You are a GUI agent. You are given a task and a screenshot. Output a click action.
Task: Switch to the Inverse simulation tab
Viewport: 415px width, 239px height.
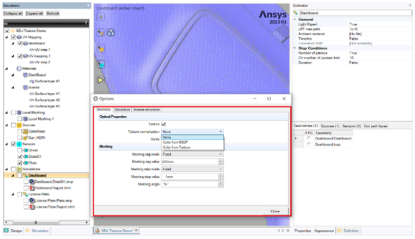[x=147, y=109]
